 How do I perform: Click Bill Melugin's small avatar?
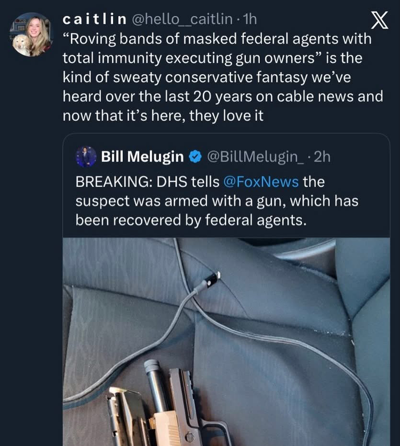coord(86,156)
